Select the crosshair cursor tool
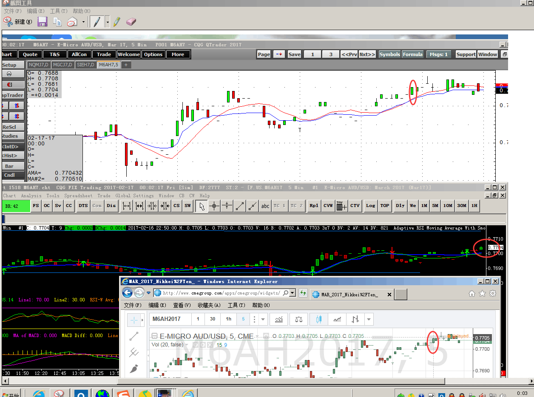 [x=214, y=206]
